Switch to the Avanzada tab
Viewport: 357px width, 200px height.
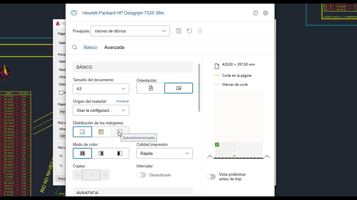(x=114, y=47)
